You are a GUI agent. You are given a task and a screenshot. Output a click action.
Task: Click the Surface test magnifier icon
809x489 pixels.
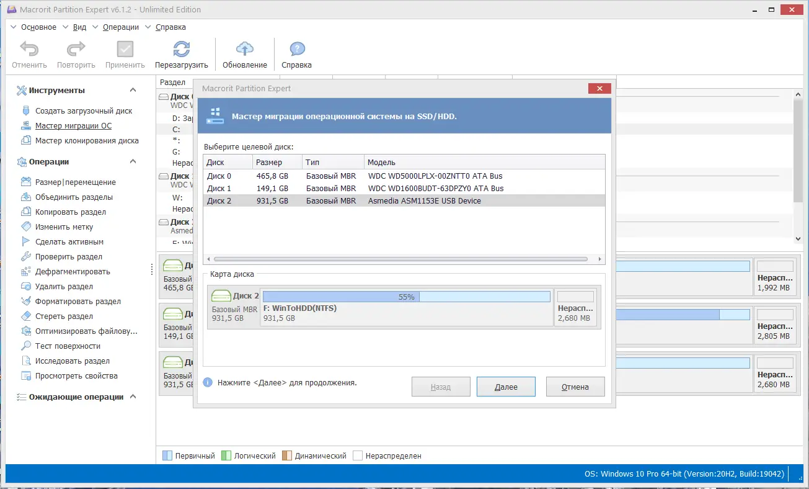click(x=25, y=346)
